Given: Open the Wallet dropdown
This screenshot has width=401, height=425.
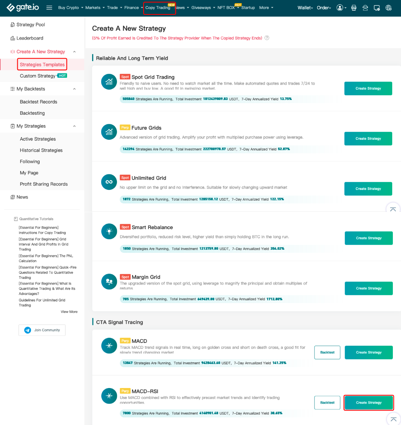Looking at the screenshot, I should point(305,8).
